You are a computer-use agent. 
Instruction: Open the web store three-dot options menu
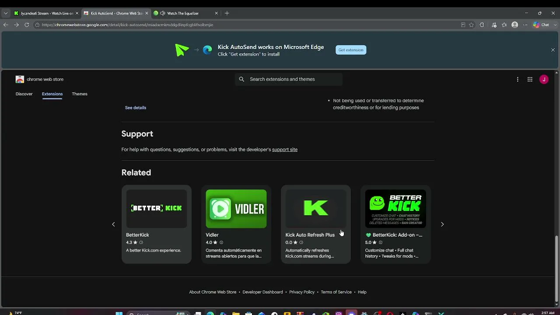click(518, 79)
